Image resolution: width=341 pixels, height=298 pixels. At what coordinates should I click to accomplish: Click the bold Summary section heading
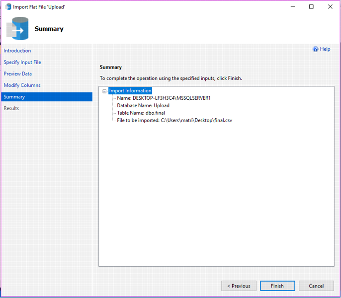point(110,67)
